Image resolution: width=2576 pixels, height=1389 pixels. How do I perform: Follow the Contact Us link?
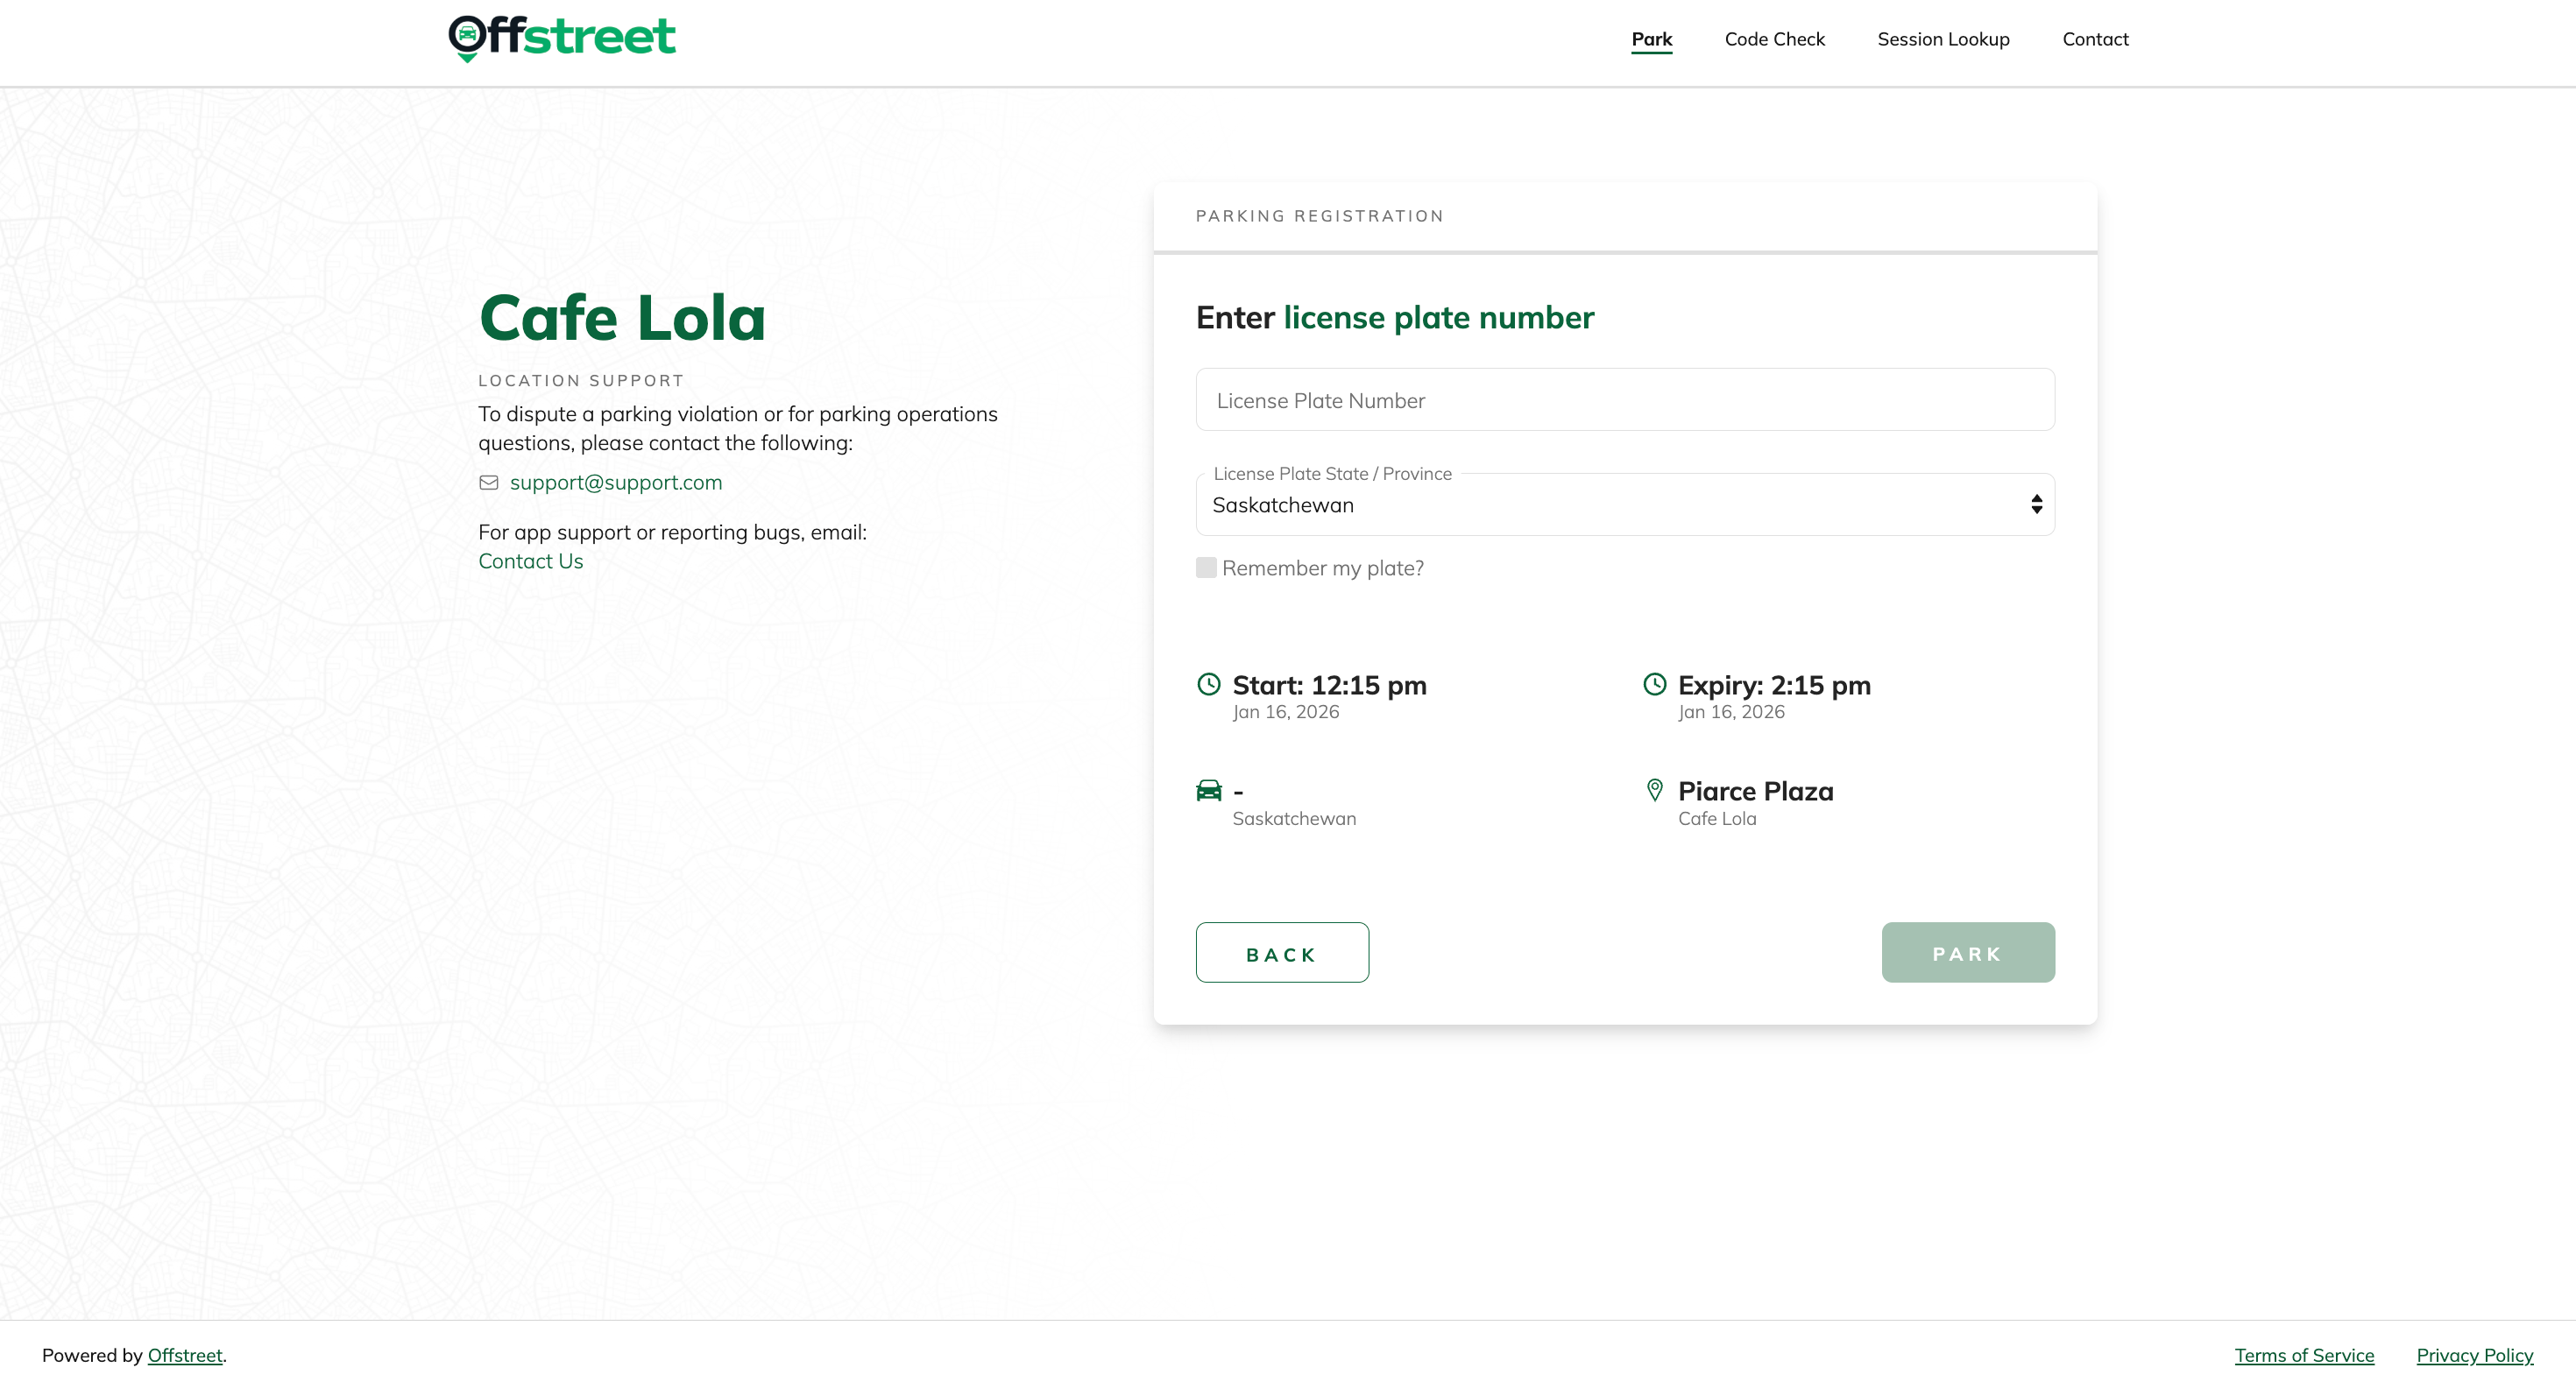tap(530, 561)
